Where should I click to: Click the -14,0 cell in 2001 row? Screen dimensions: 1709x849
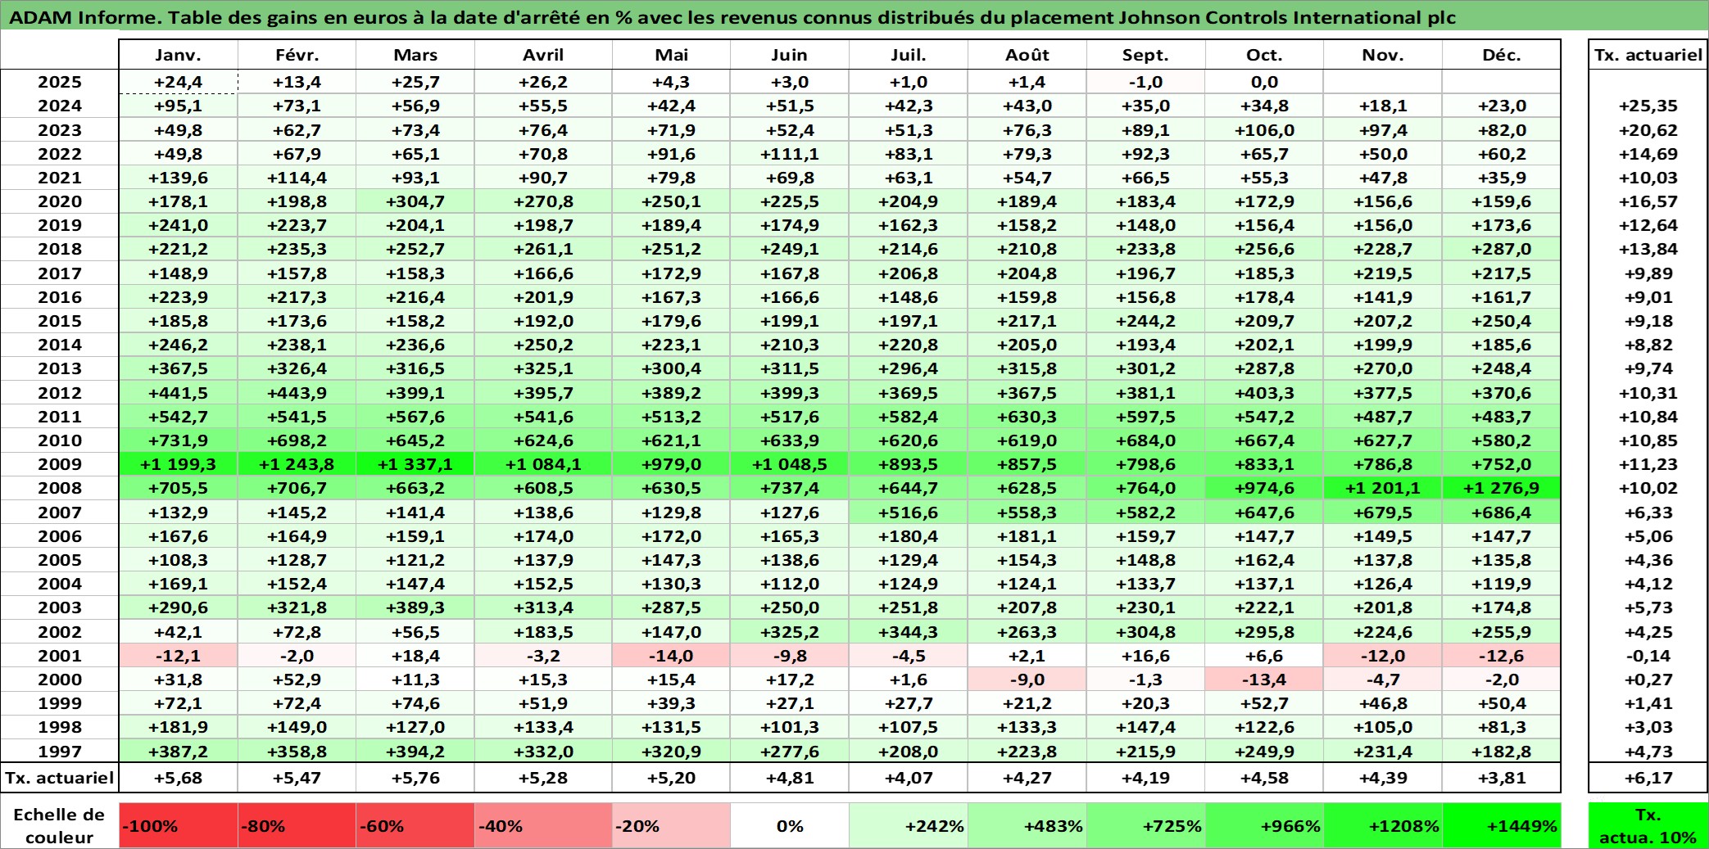pyautogui.click(x=671, y=656)
